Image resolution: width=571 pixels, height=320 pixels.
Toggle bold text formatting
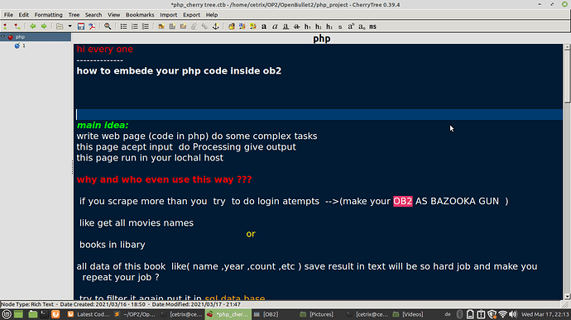(264, 26)
